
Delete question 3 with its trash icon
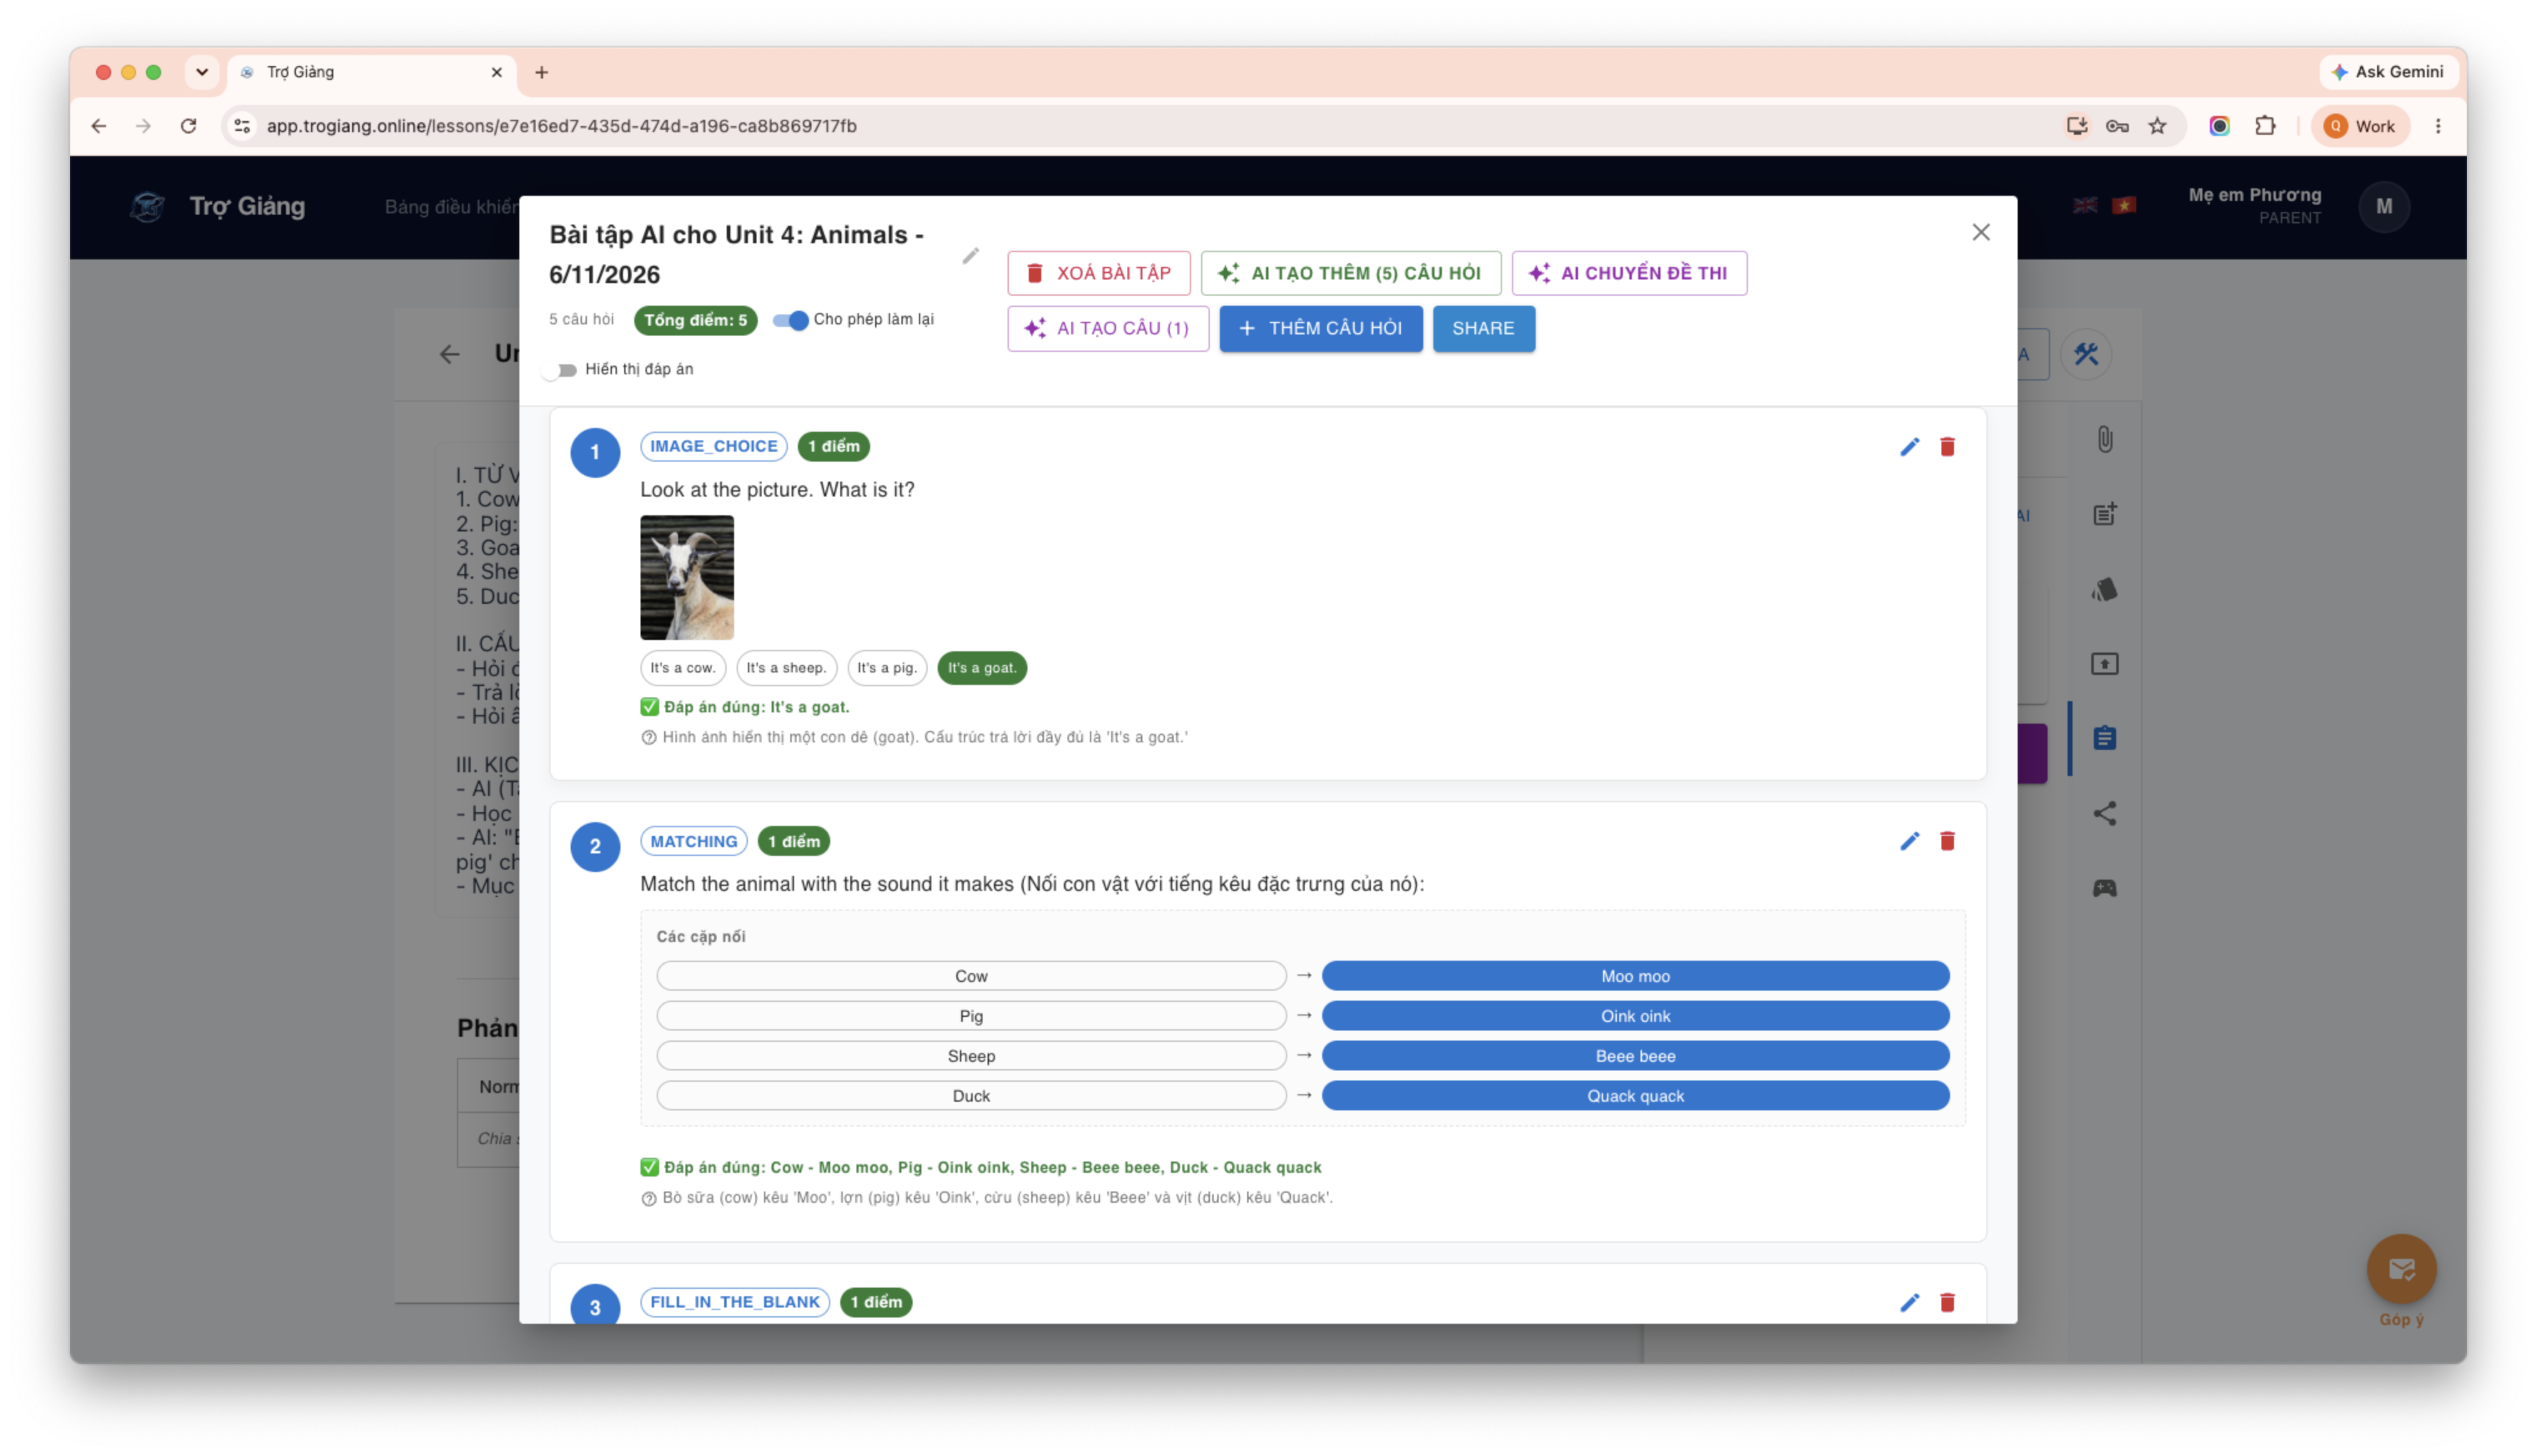click(1947, 1302)
